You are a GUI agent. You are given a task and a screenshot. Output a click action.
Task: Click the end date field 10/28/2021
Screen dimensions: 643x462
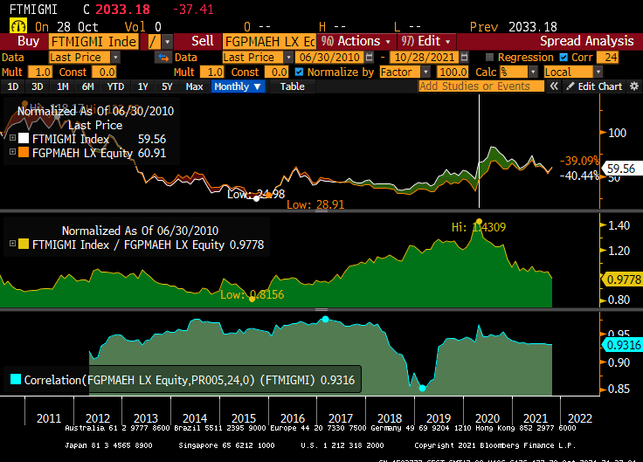425,57
